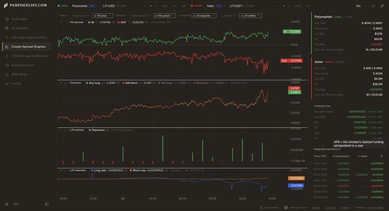Click the blue Long rate color swatch
The height and width of the screenshot is (211, 389).
tap(92, 170)
